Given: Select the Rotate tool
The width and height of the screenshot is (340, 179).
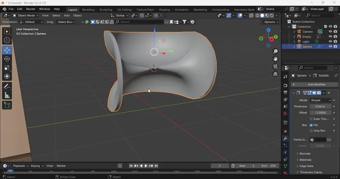Looking at the screenshot, I should point(7,59).
